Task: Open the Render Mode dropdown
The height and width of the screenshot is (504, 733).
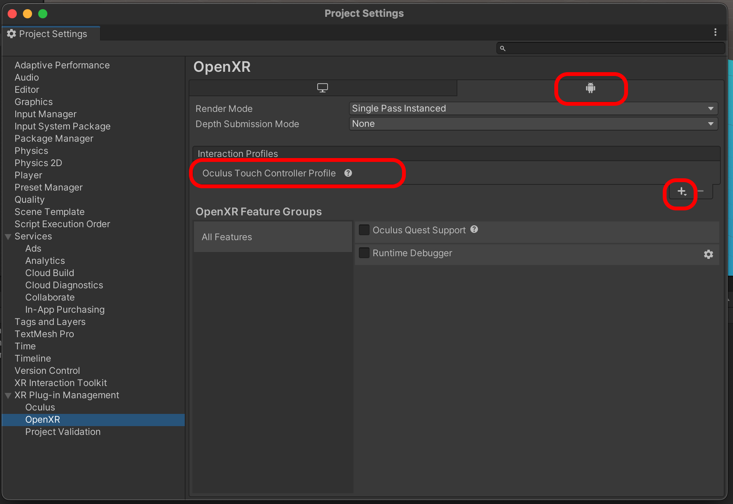Action: click(533, 108)
